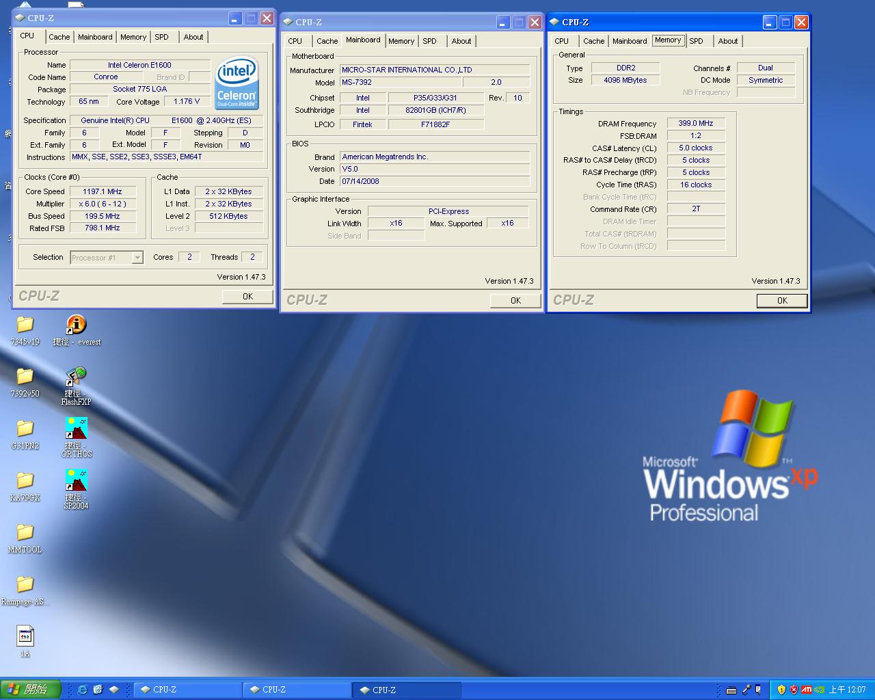875x700 pixels.
Task: Open the G31FN2 desktop folder
Action: 25,429
